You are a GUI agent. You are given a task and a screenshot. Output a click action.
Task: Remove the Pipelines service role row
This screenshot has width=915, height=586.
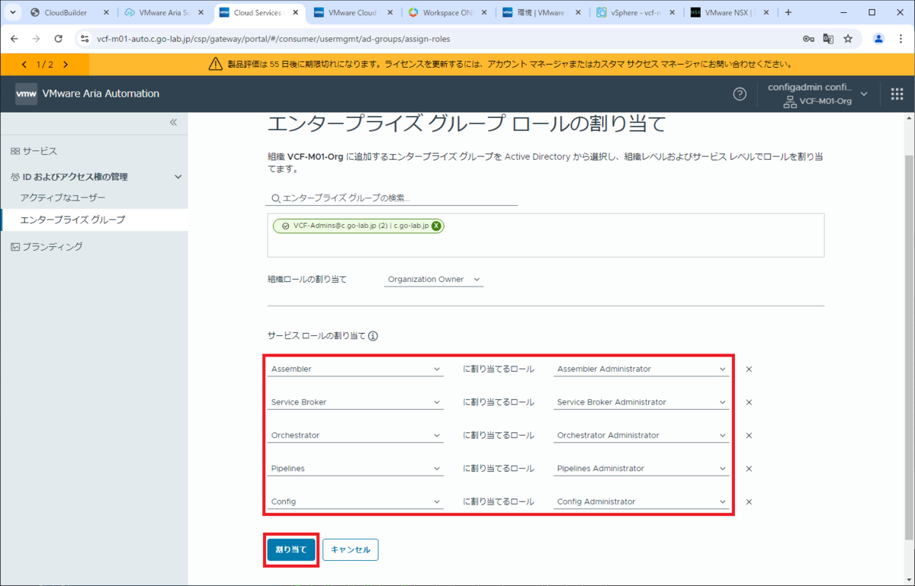[749, 469]
